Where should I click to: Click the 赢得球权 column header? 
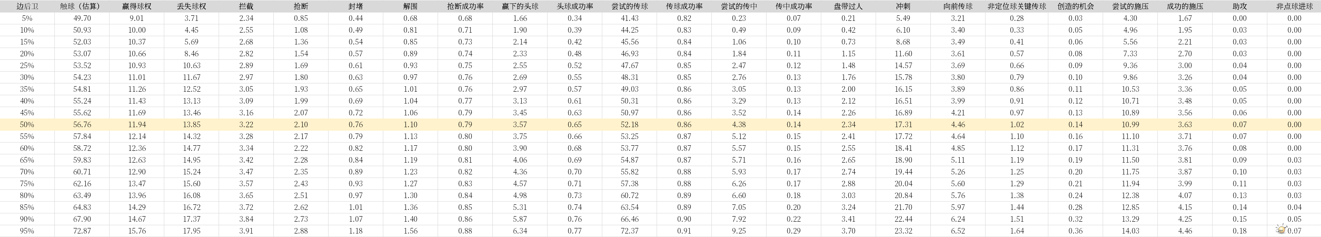coord(137,7)
